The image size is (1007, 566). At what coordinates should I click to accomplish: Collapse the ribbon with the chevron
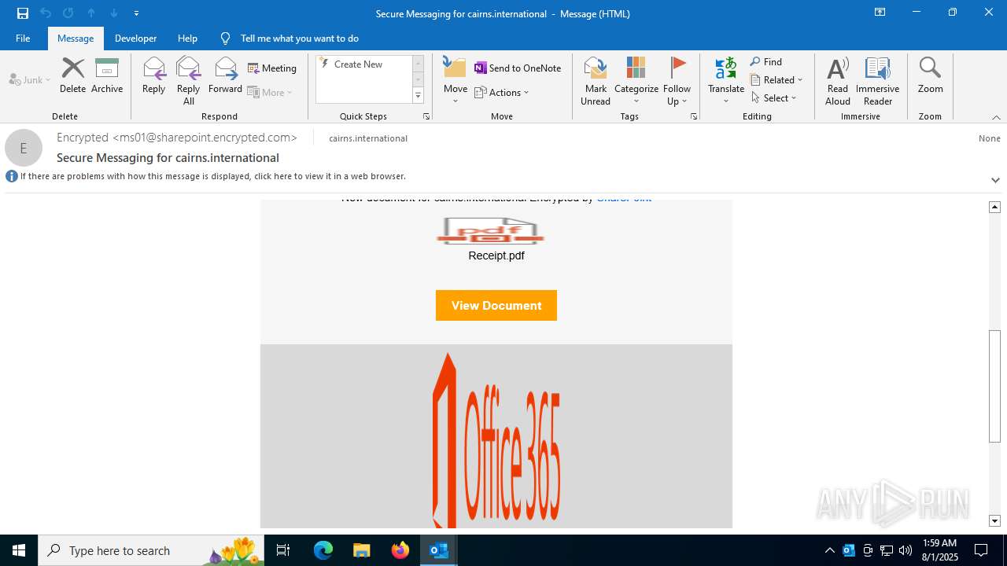[996, 117]
